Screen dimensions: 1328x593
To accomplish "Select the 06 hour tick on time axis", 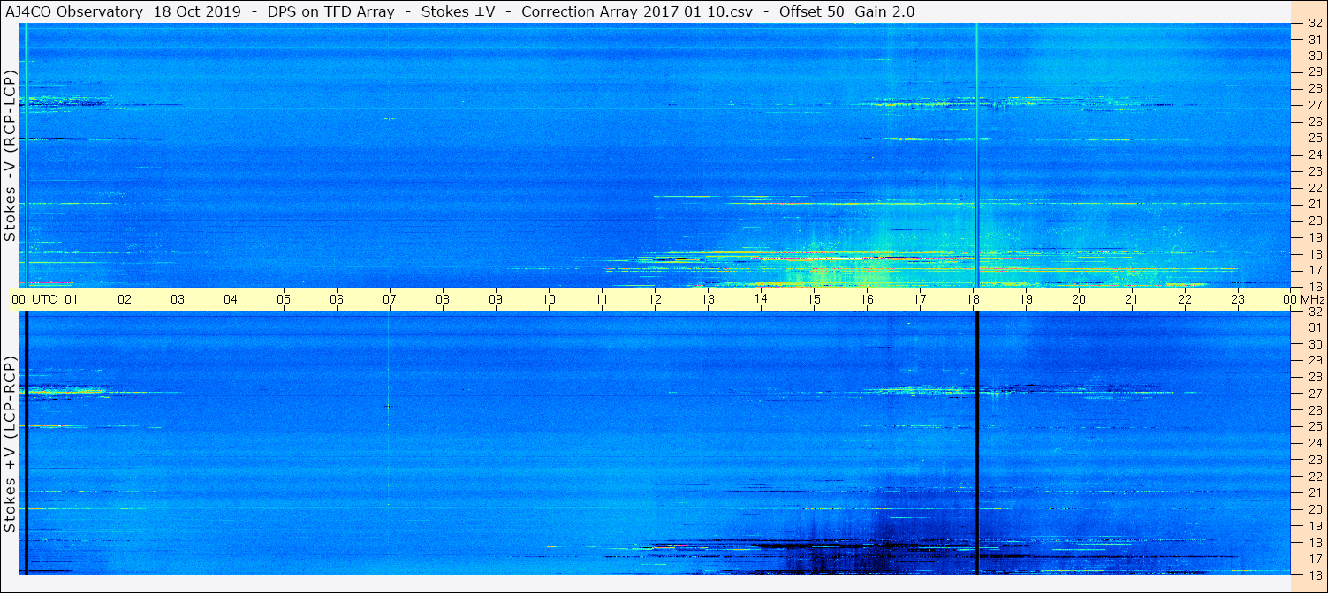I will (x=337, y=299).
